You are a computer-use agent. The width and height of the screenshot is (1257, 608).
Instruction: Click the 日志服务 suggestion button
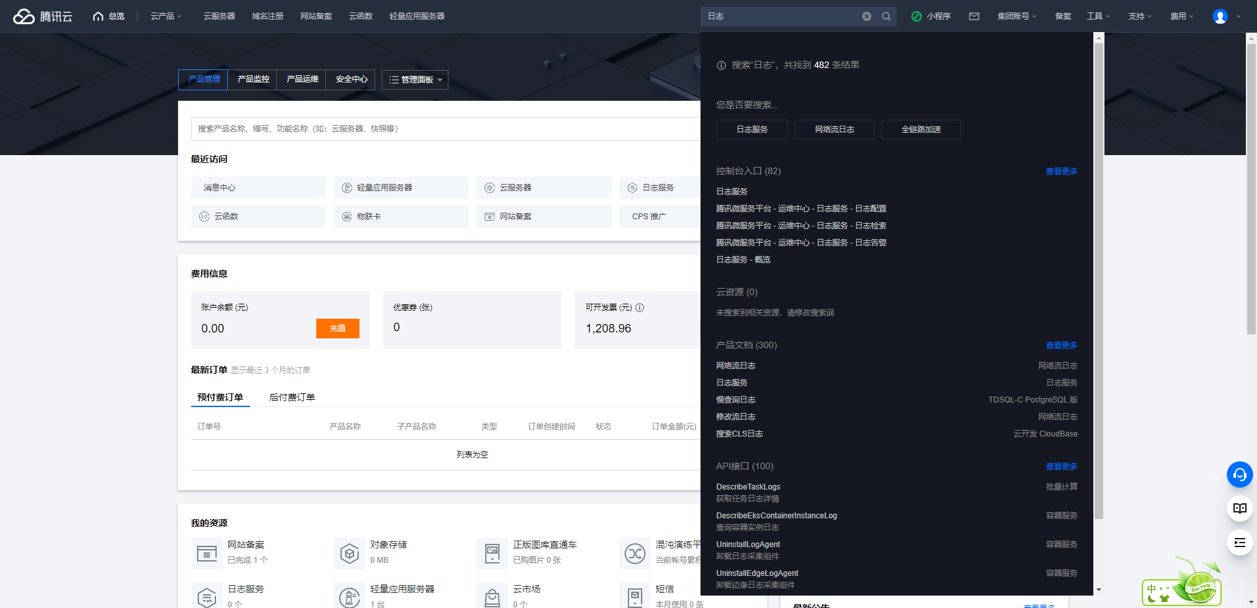752,130
